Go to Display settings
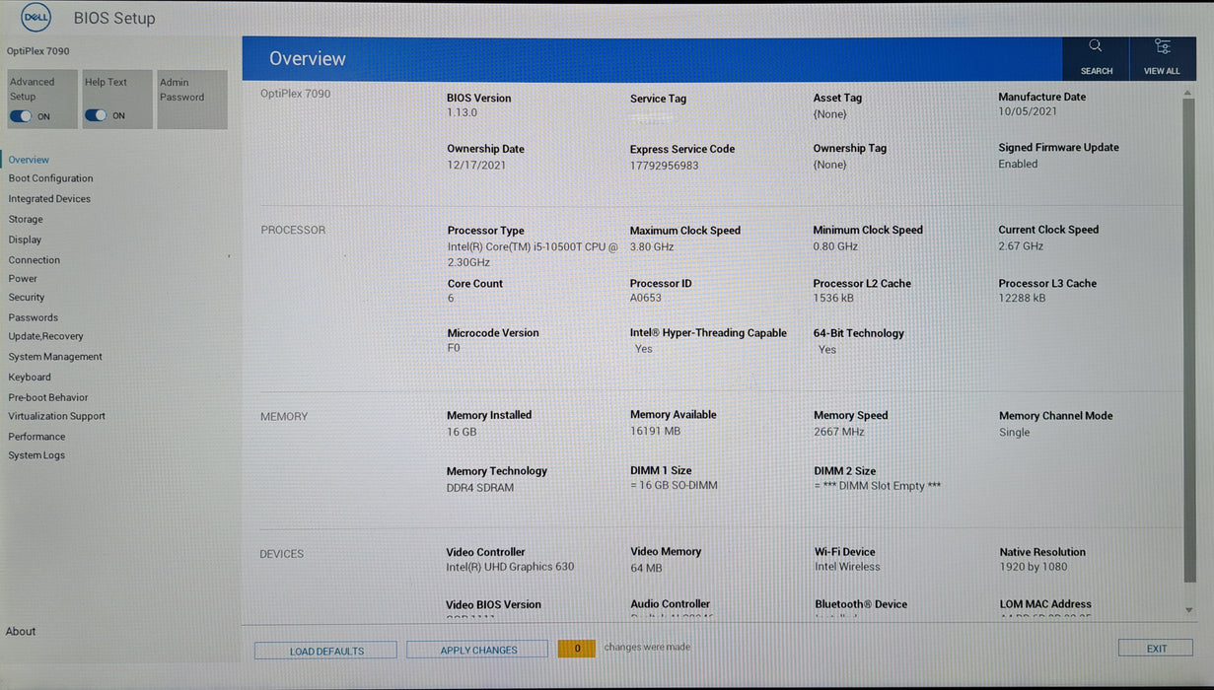The image size is (1214, 690). click(25, 240)
